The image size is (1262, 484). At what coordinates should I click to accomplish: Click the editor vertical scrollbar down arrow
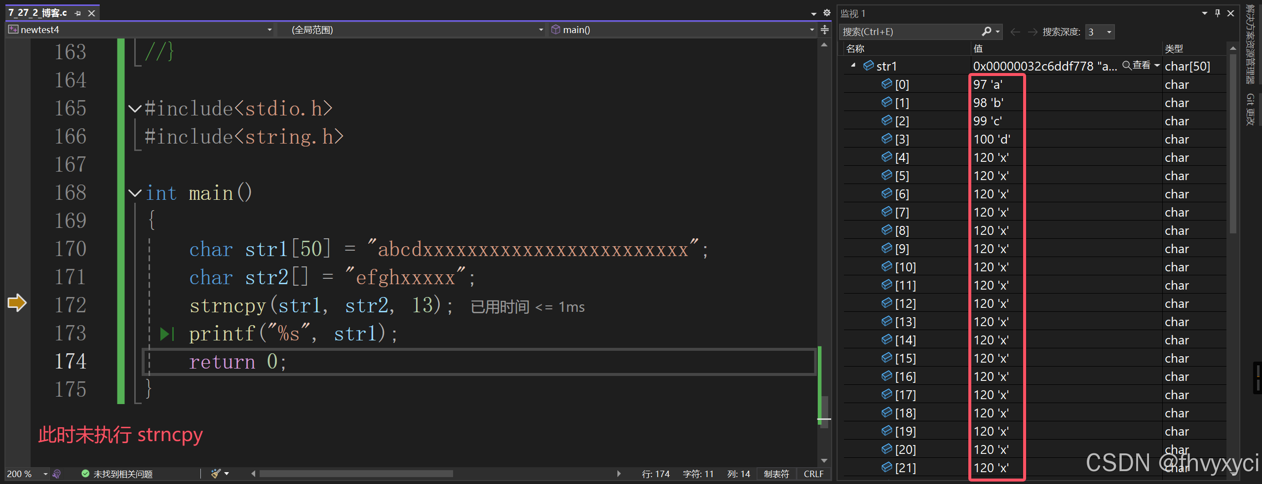(x=824, y=461)
